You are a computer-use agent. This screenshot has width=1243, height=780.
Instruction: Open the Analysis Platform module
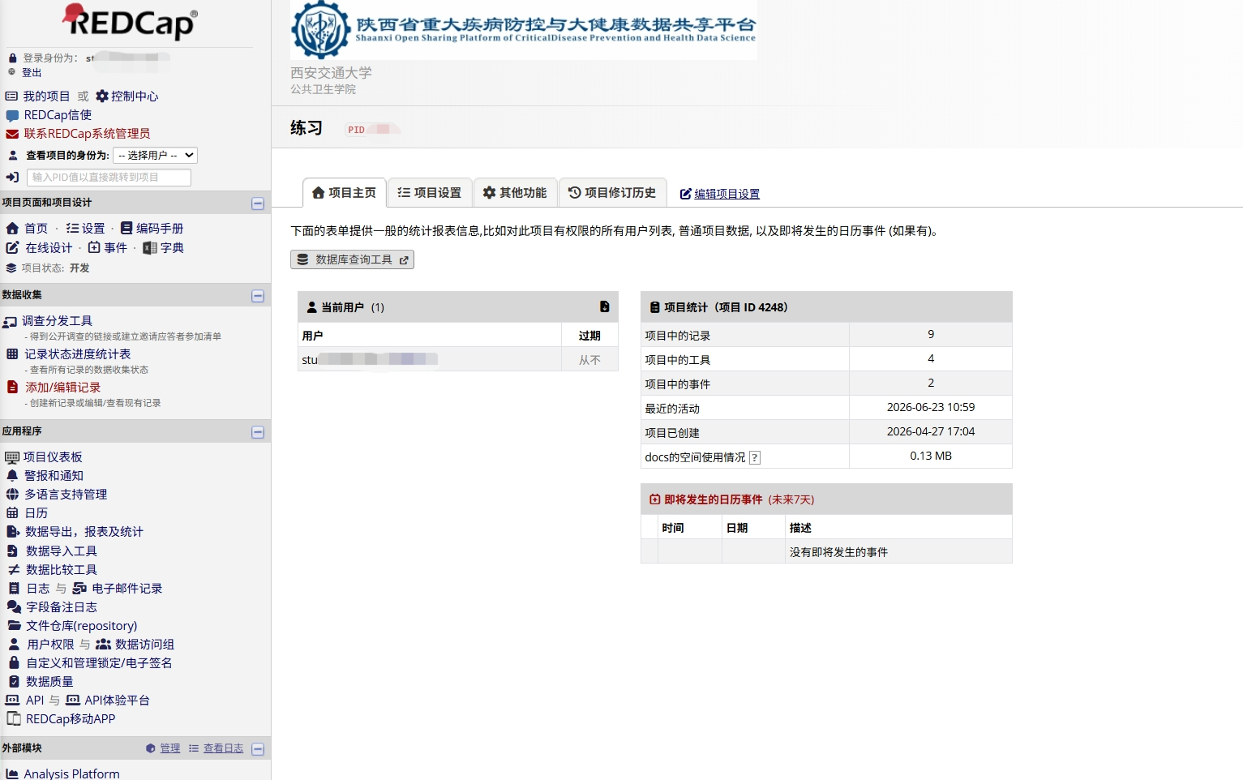click(71, 774)
